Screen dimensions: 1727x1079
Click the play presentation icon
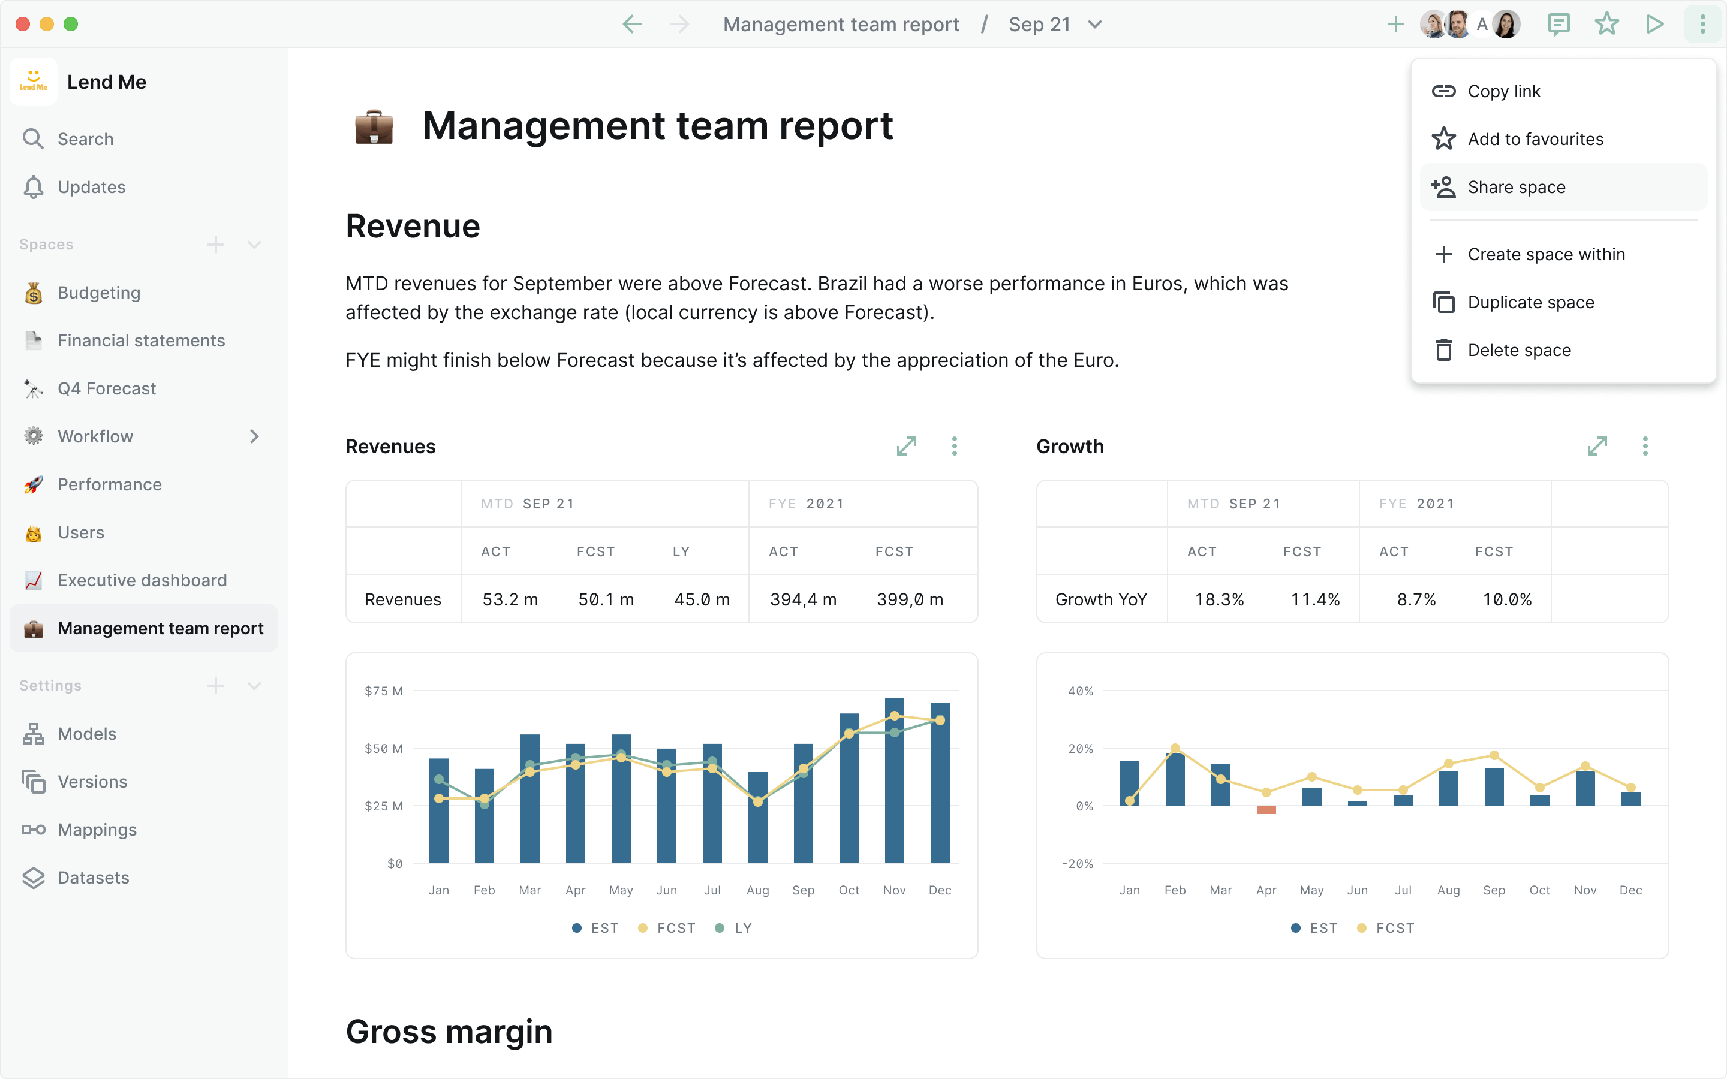(x=1654, y=24)
